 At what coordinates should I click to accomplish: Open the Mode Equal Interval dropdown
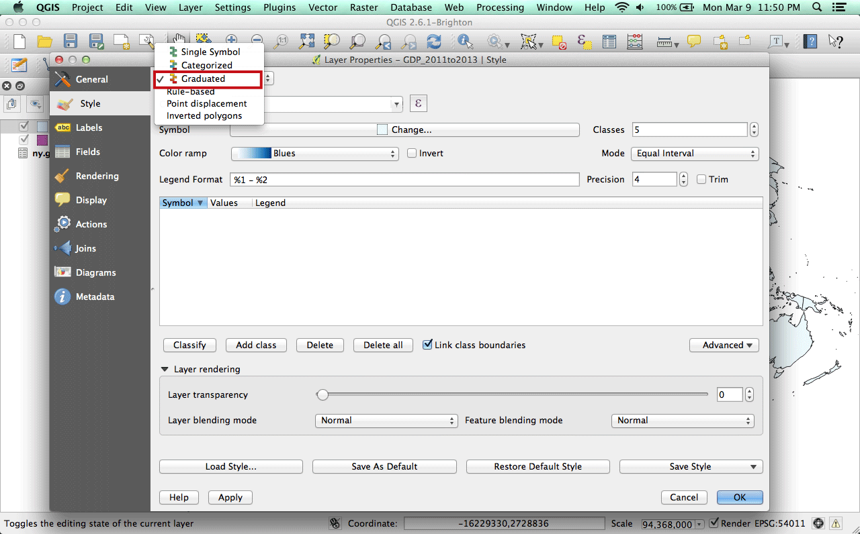pos(694,154)
